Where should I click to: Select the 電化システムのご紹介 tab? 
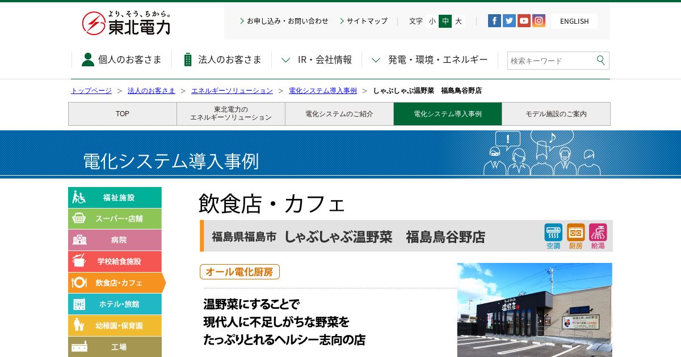point(339,114)
